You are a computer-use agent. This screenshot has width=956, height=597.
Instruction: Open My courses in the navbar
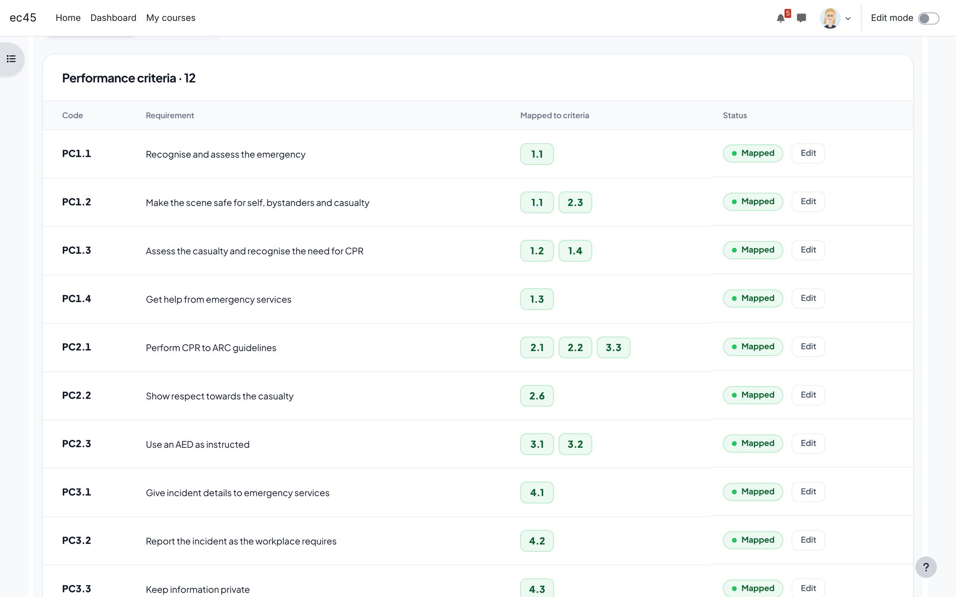tap(171, 18)
